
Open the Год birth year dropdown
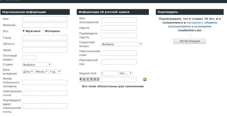point(55,71)
